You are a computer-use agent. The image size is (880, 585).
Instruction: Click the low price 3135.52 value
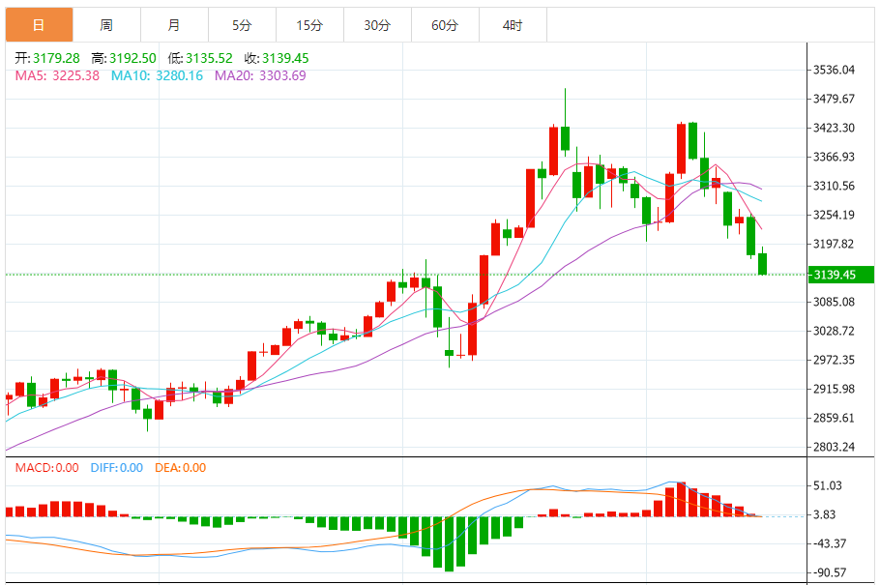coord(209,58)
